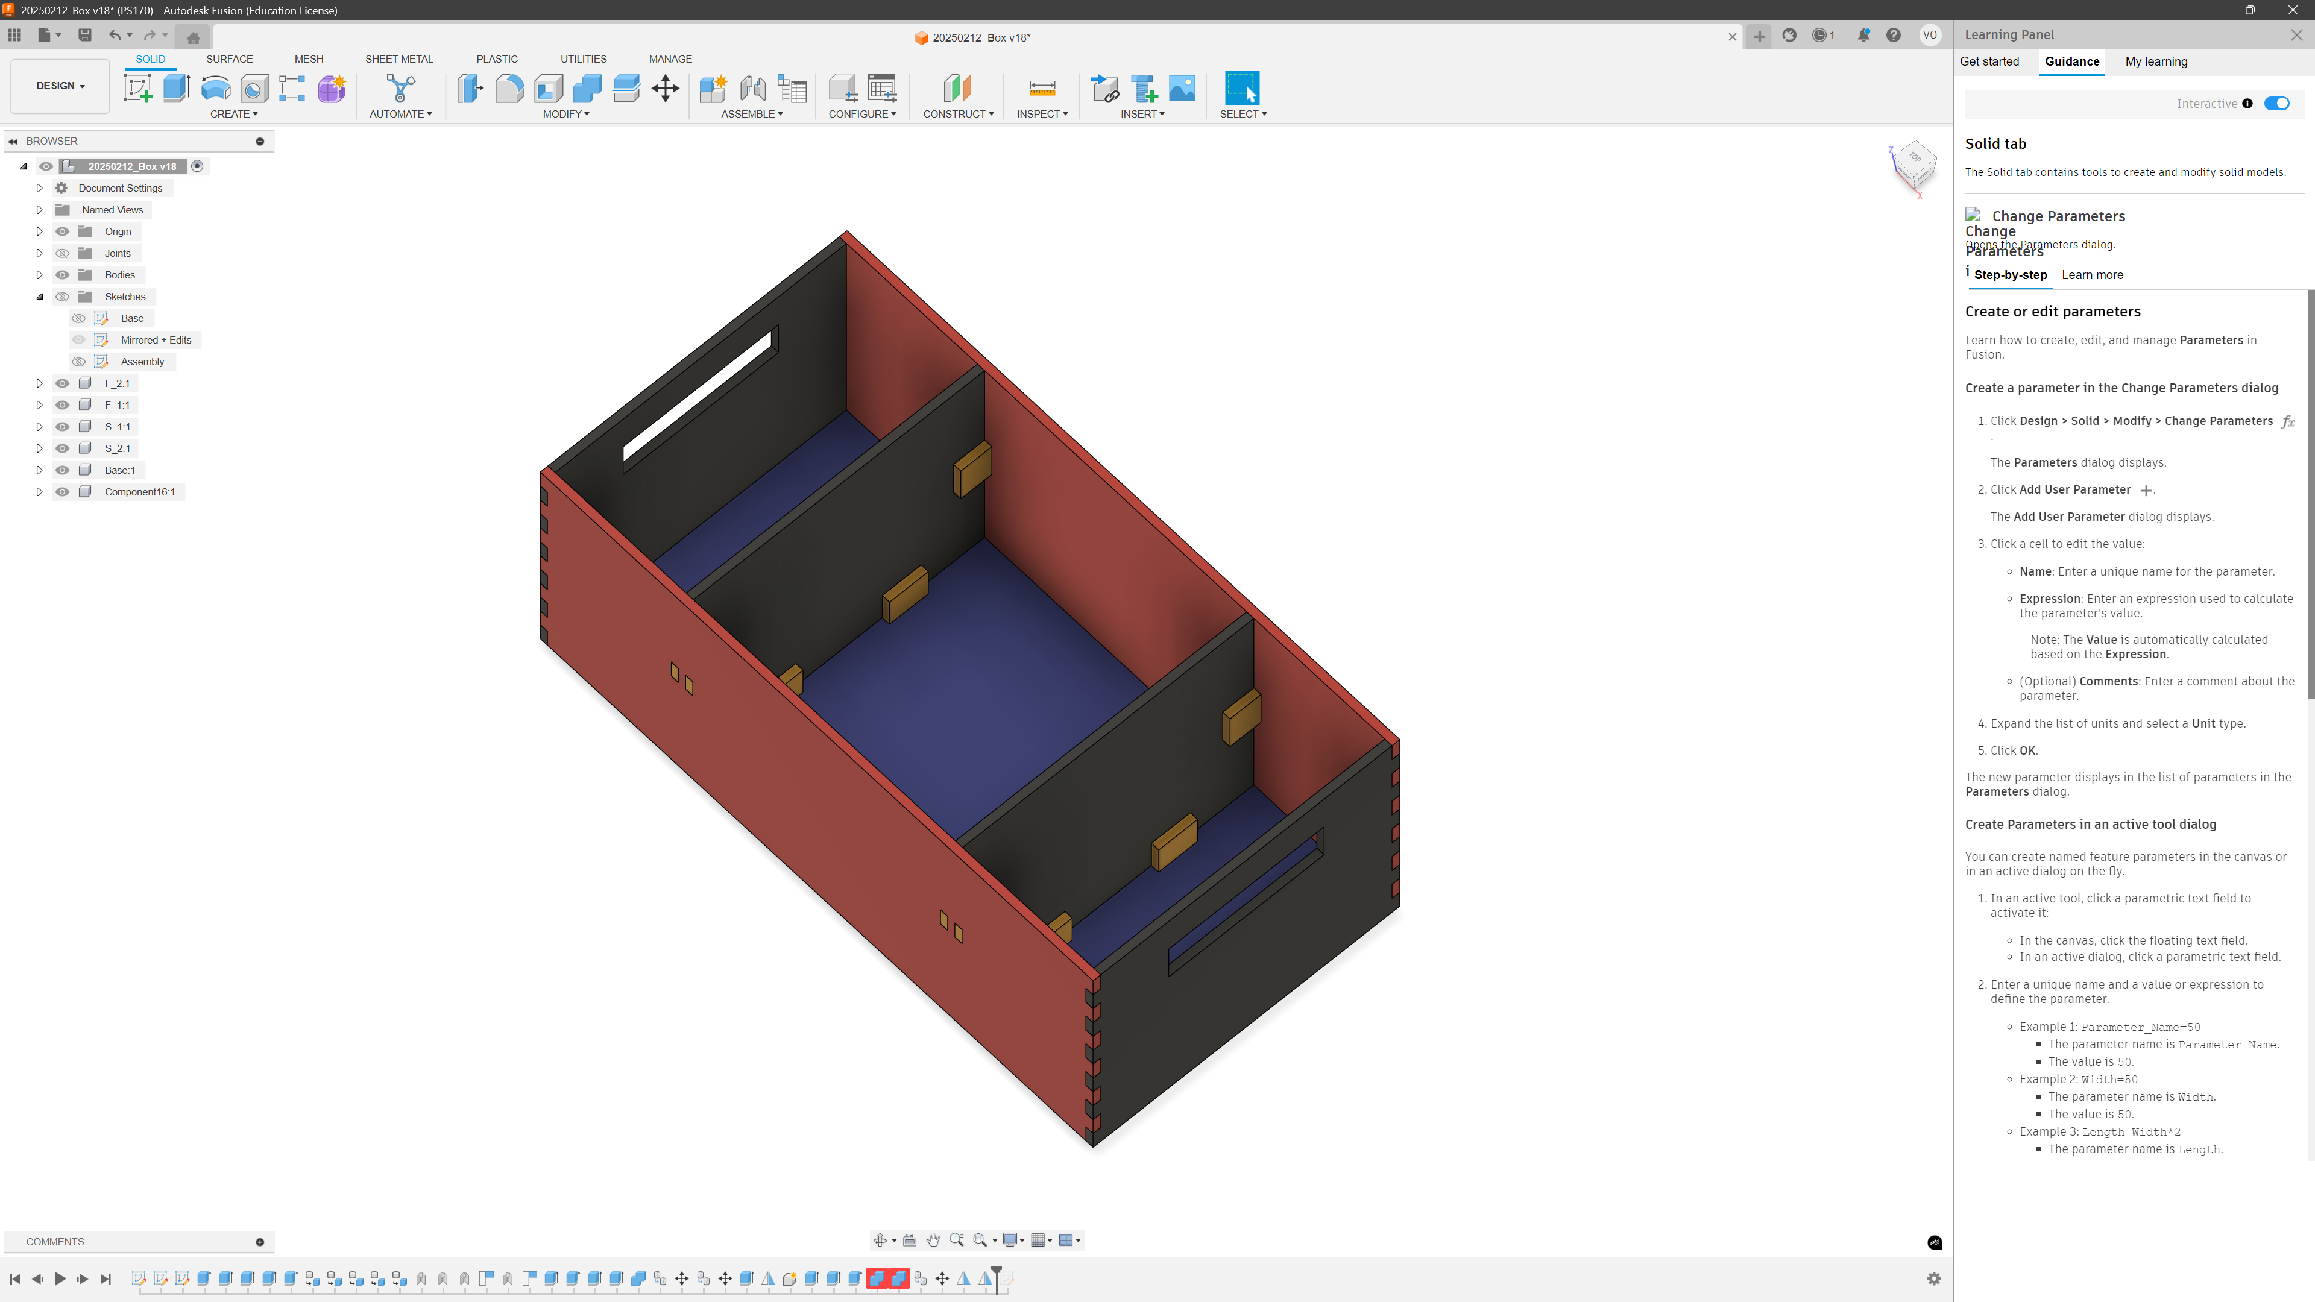
Task: Select the Extrude tool icon
Action: tap(176, 88)
